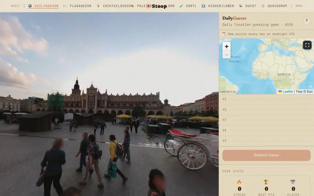Expand the map to fullscreen
The width and height of the screenshot is (314, 196).
point(307,45)
